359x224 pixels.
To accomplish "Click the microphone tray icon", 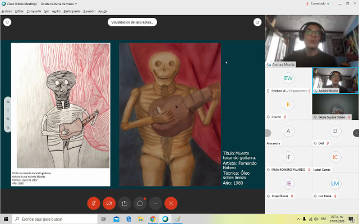I will (x=304, y=219).
